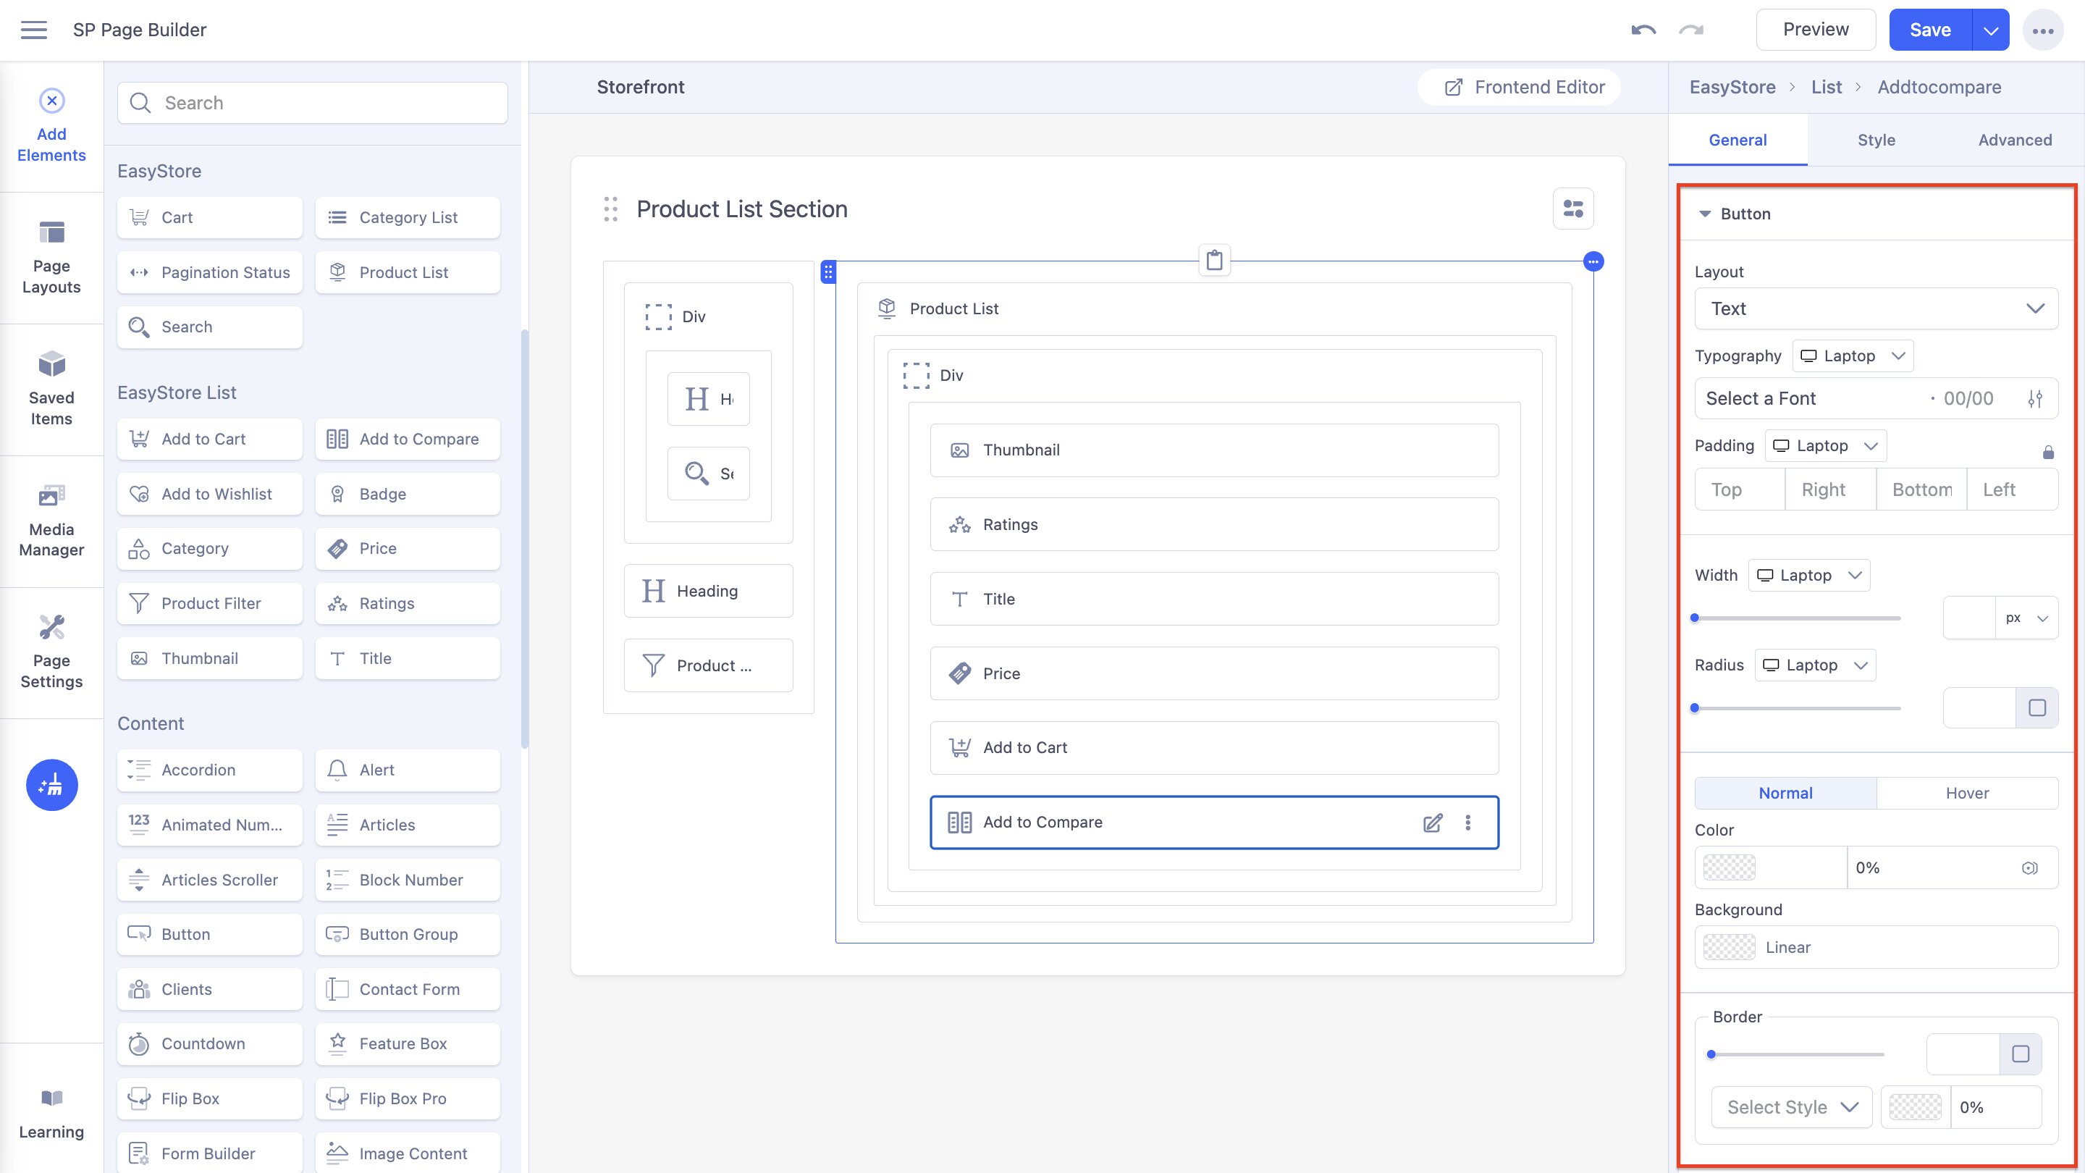Switch to the Advanced tab
The width and height of the screenshot is (2085, 1173).
[2015, 140]
